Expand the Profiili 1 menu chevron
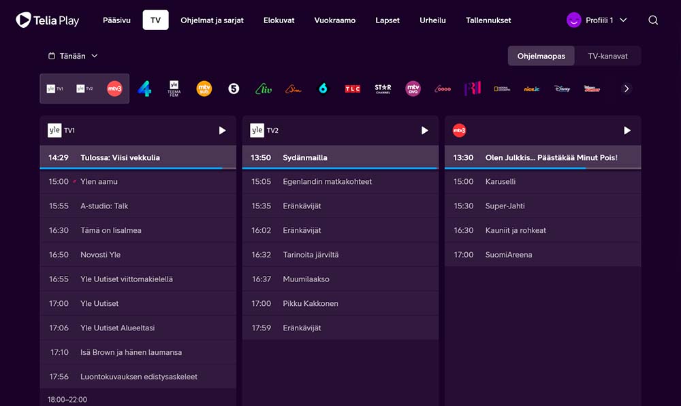Screen dimensions: 681x406 click(x=623, y=20)
